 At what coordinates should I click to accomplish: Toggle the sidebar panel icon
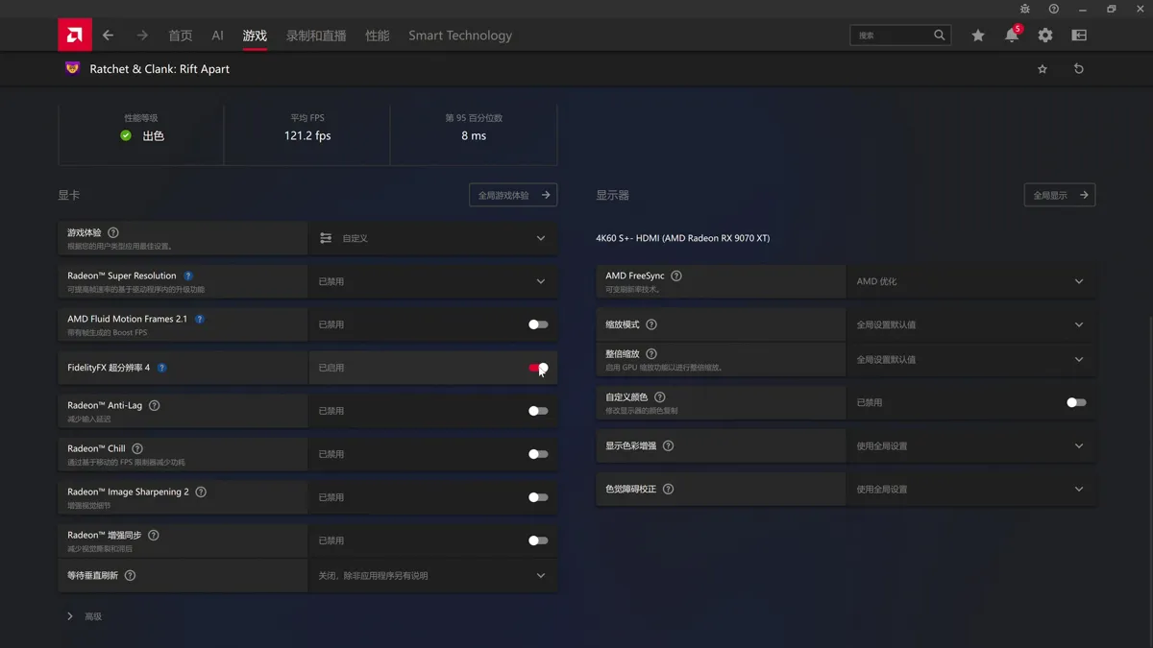point(1079,36)
